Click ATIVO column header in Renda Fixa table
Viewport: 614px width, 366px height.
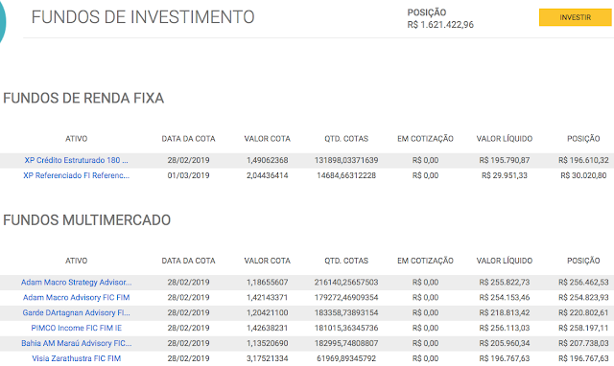(77, 139)
